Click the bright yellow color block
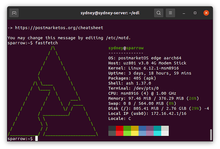Viewport: 220px width, 149px height. pos(135,133)
